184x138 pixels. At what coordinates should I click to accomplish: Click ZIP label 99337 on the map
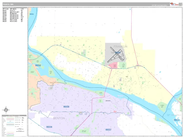[x=108, y=130]
